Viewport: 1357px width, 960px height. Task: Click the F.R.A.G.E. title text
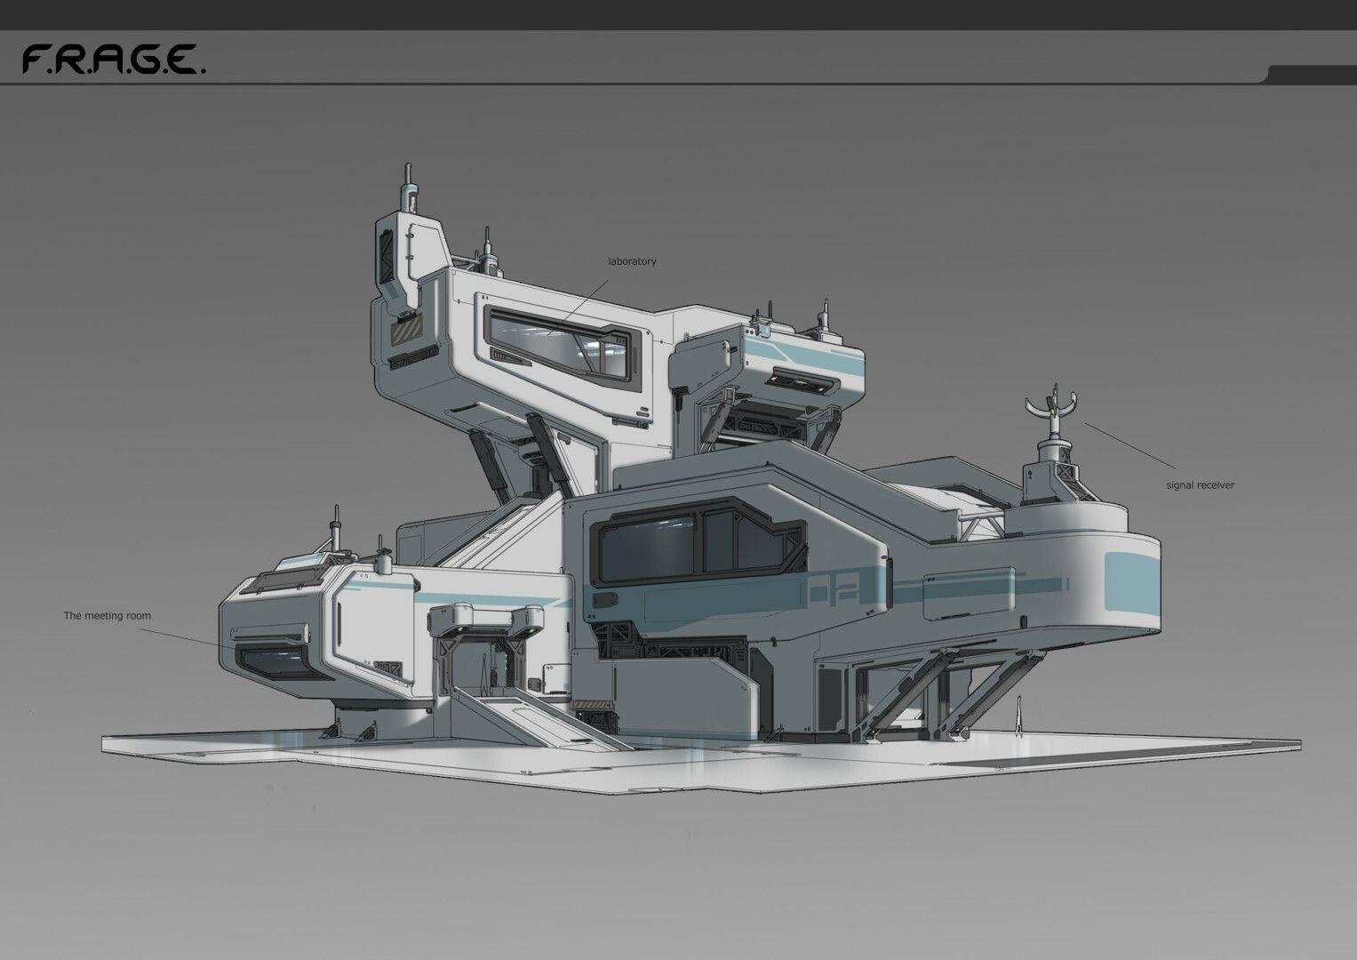pos(114,60)
